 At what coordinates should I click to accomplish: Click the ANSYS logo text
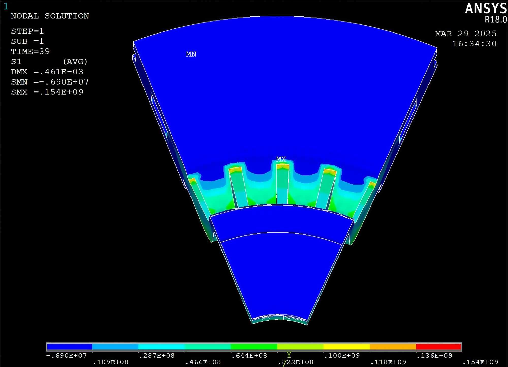click(x=486, y=9)
